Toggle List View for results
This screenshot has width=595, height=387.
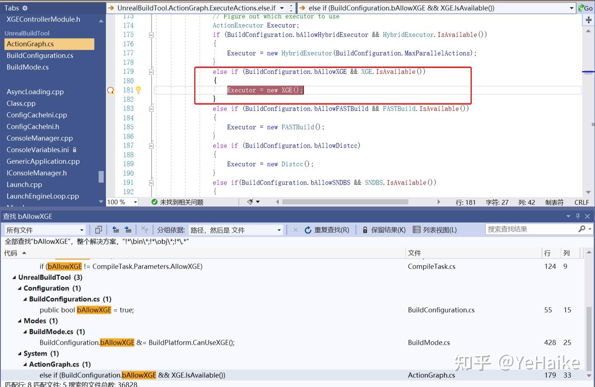(x=435, y=230)
